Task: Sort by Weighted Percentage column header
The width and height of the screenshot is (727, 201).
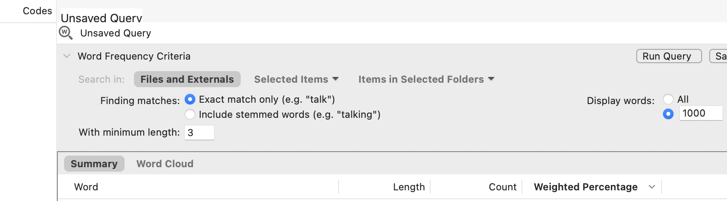Action: coord(586,187)
